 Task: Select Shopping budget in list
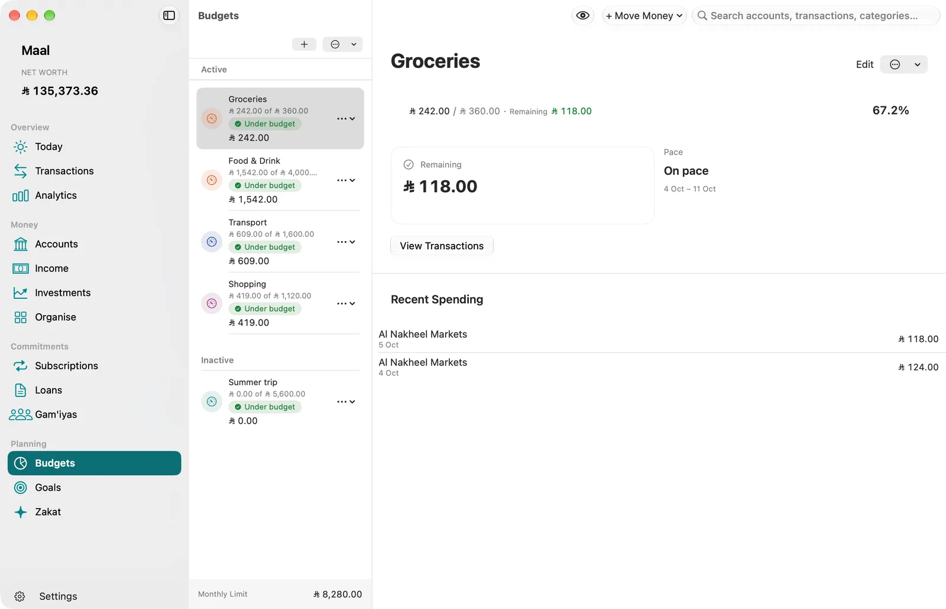[280, 304]
